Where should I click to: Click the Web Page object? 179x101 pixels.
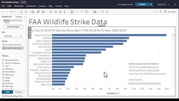point(8,86)
